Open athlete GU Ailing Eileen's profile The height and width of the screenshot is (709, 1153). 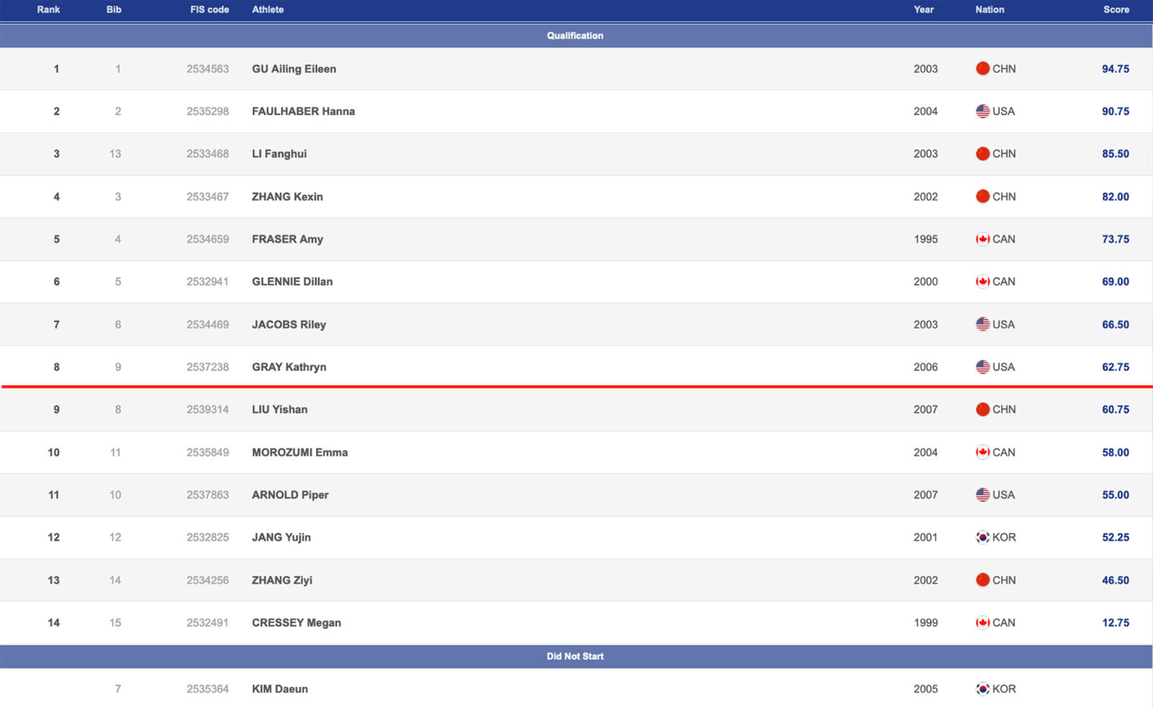click(294, 69)
